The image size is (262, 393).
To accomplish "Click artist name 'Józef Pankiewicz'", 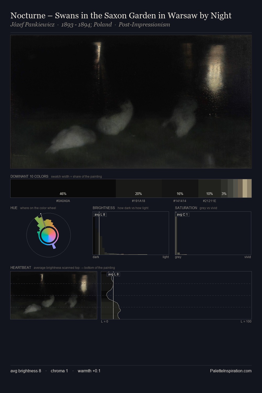I will pyautogui.click(x=32, y=25).
